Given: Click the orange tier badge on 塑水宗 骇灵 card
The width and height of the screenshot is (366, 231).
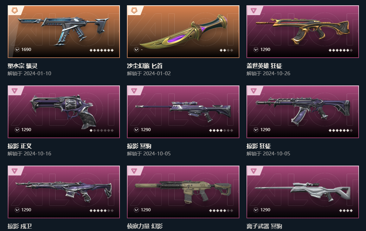Looking at the screenshot, I should tap(15, 11).
